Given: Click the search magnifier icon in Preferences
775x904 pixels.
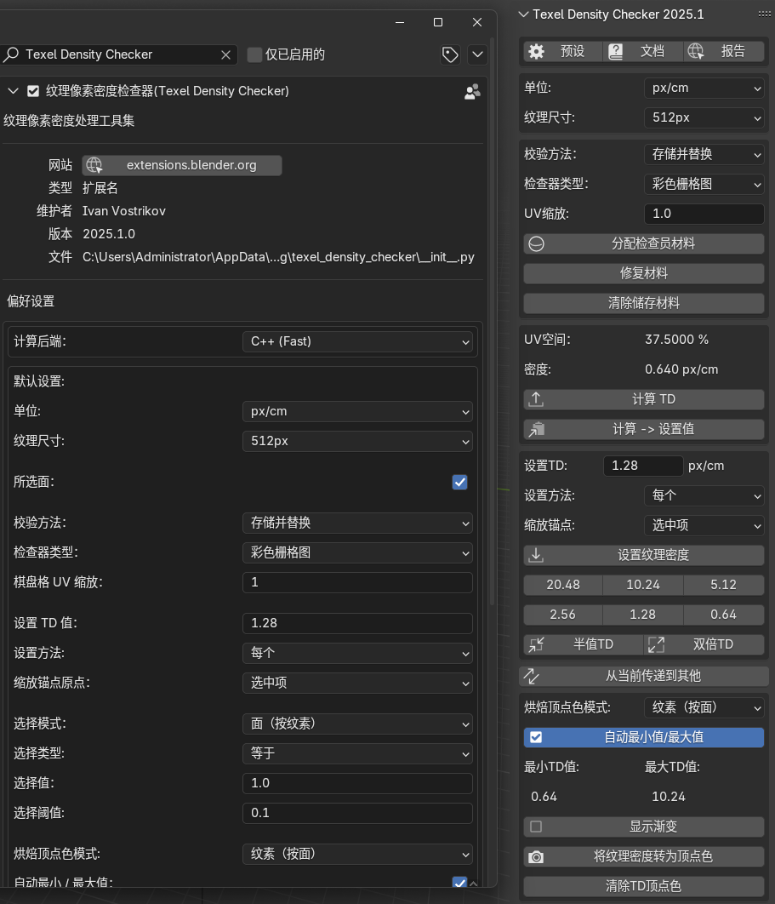Looking at the screenshot, I should tap(11, 54).
